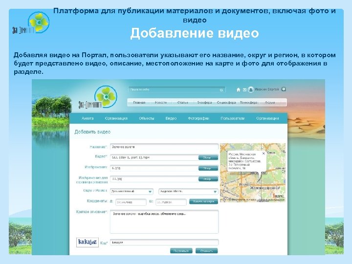Switch to the Организация tab
Screen dimensions: 352x264
pos(116,118)
